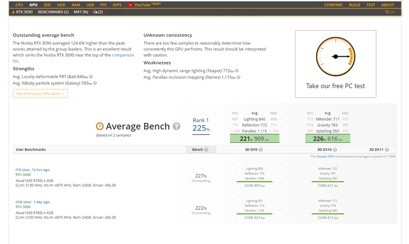Click 218% 923 fps DX9 result
The width and height of the screenshot is (409, 244).
coord(254,217)
